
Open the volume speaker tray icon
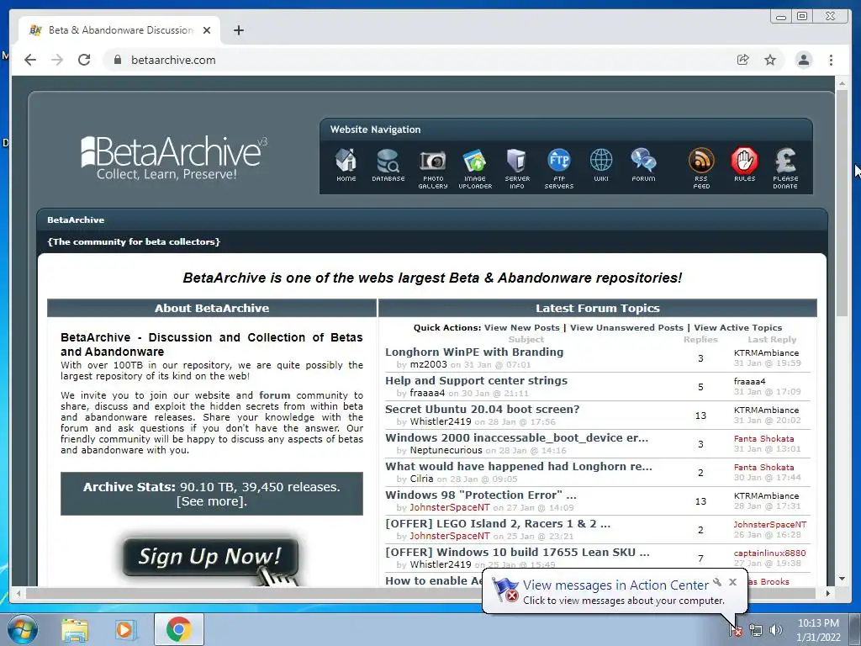click(776, 630)
